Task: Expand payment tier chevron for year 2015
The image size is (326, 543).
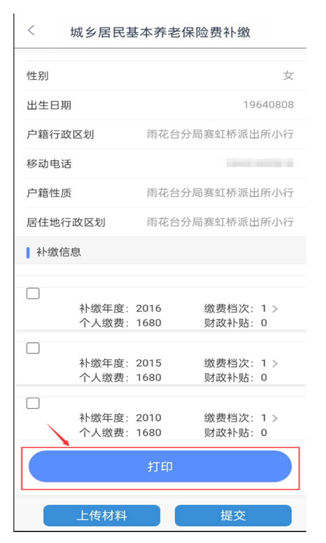Action: (275, 363)
